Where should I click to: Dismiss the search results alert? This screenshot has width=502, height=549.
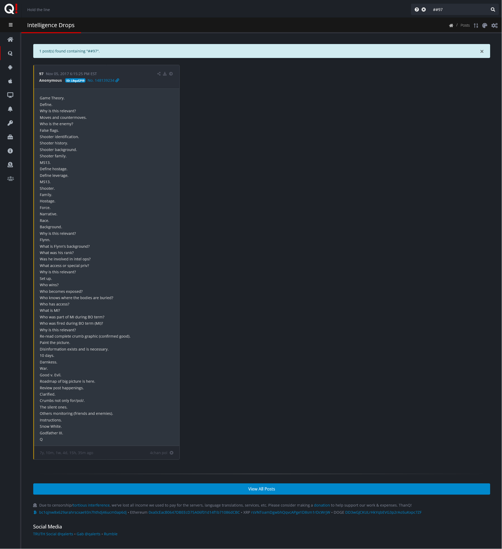click(482, 51)
